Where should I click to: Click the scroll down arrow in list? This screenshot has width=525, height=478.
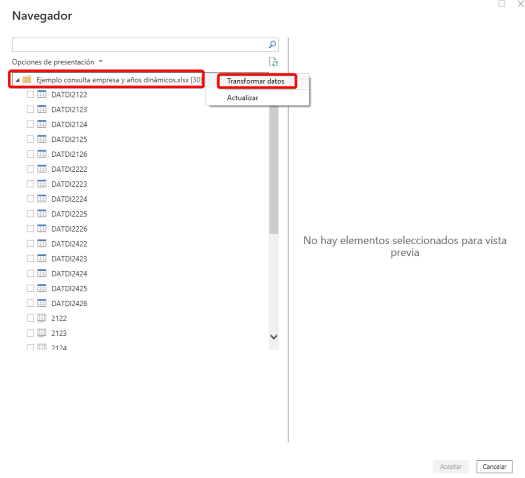tap(273, 337)
